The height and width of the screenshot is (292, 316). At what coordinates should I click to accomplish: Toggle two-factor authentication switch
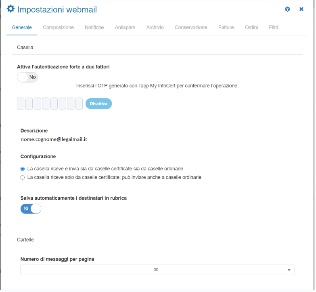pos(27,77)
